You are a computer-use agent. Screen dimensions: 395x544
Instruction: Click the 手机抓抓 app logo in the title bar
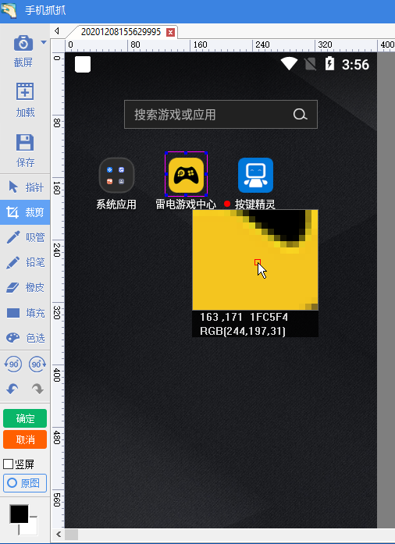pyautogui.click(x=9, y=10)
